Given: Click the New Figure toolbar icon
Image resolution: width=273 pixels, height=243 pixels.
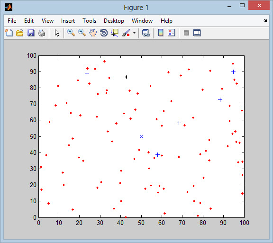Looking at the screenshot, I should [x=9, y=33].
